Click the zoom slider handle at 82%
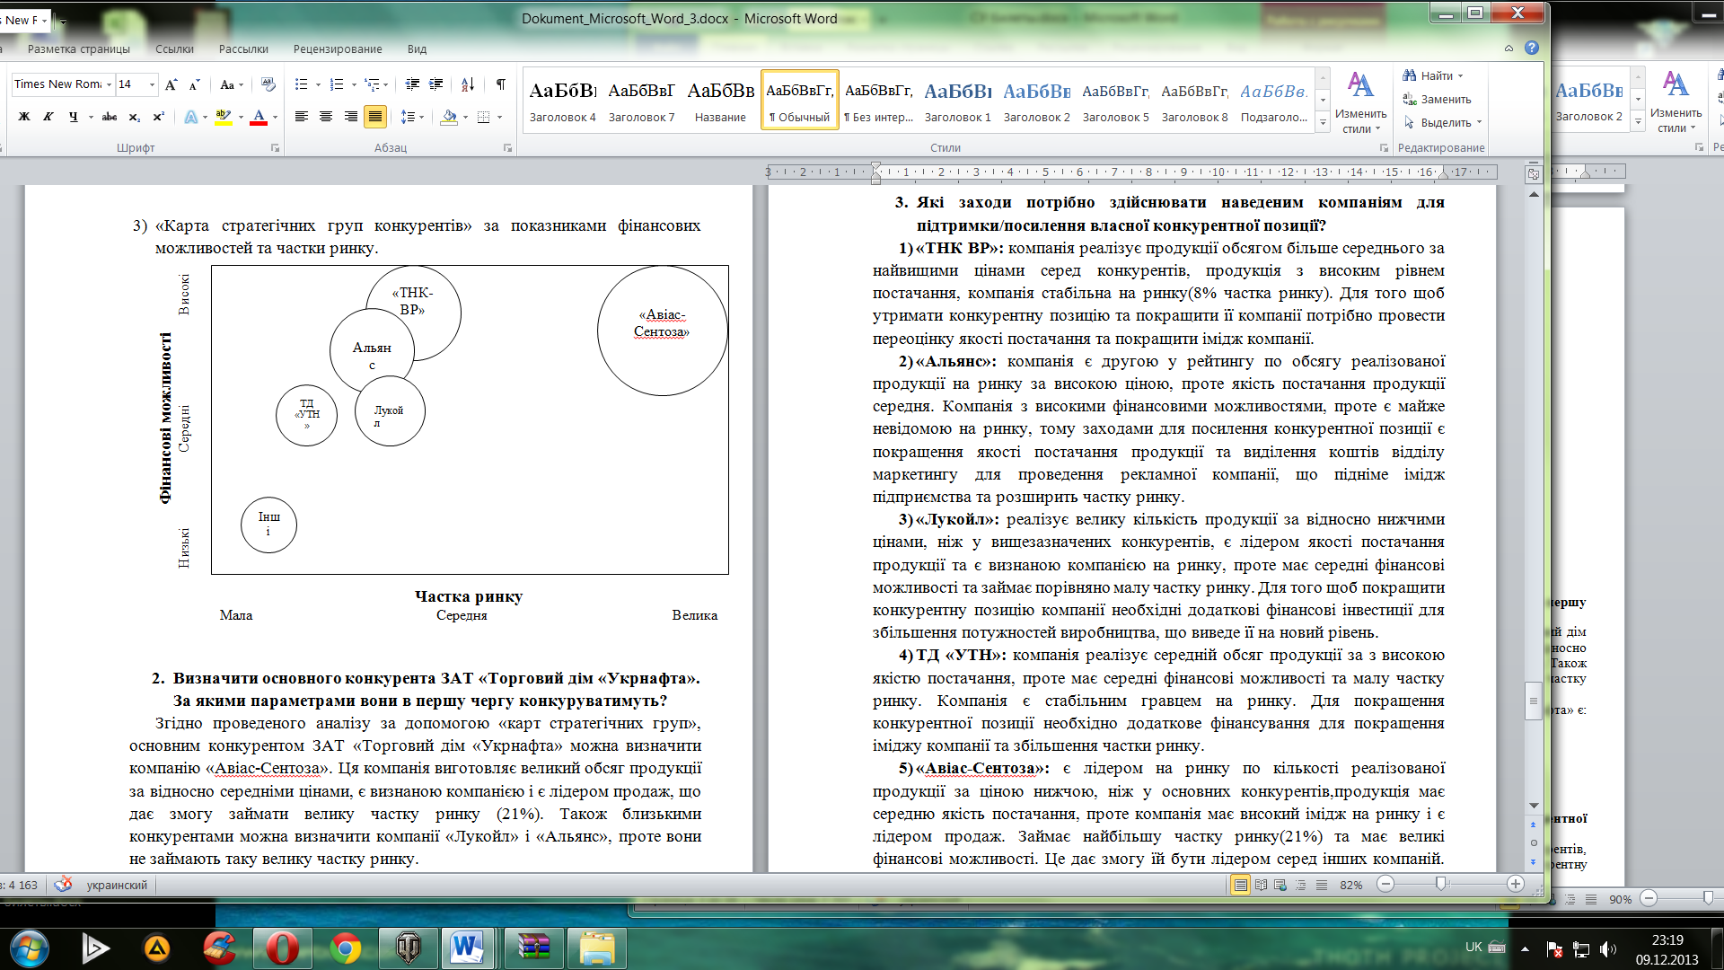 pos(1440,885)
